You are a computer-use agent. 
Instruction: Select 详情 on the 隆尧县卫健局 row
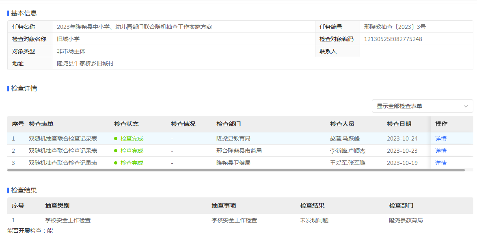[x=440, y=163]
